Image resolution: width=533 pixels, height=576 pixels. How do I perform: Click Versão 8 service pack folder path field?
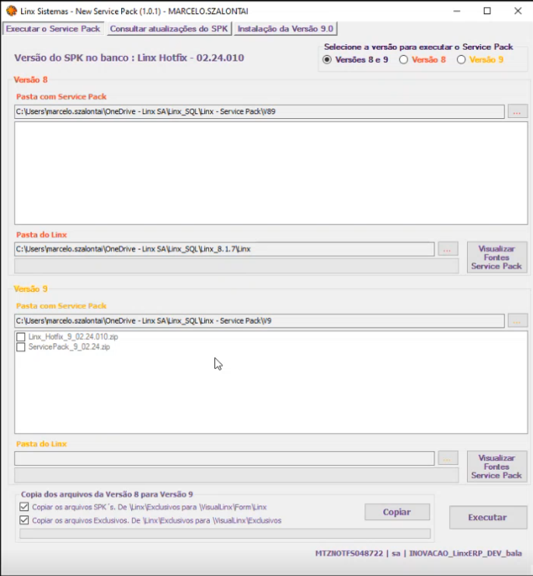(260, 112)
